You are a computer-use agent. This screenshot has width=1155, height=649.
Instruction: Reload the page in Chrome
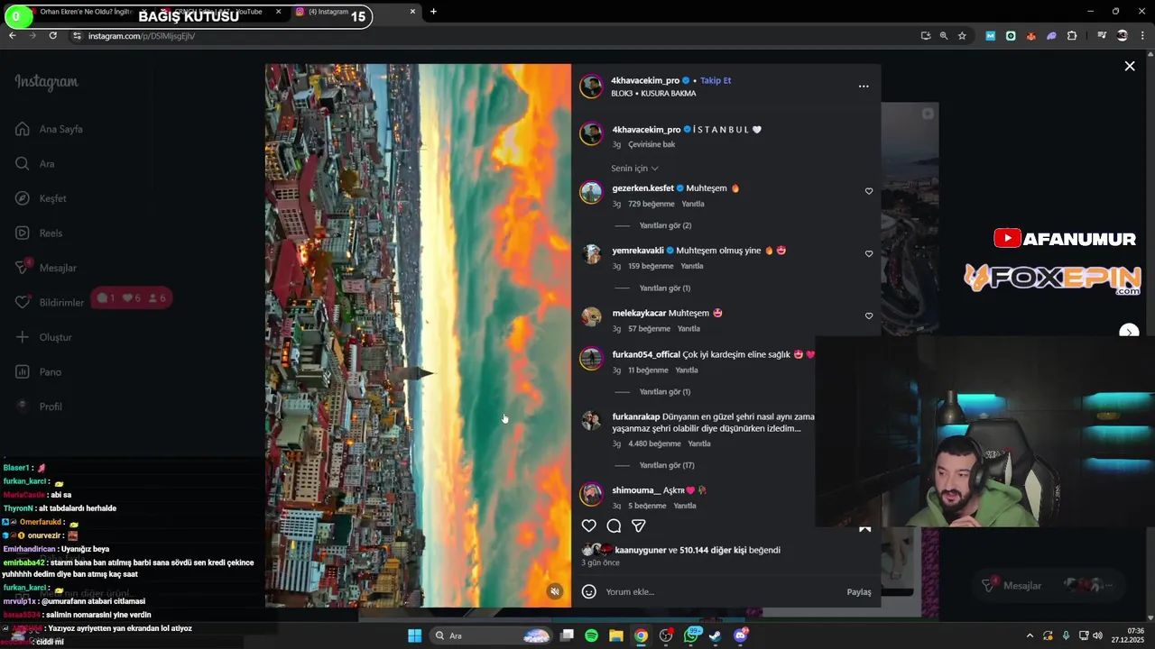tap(52, 36)
